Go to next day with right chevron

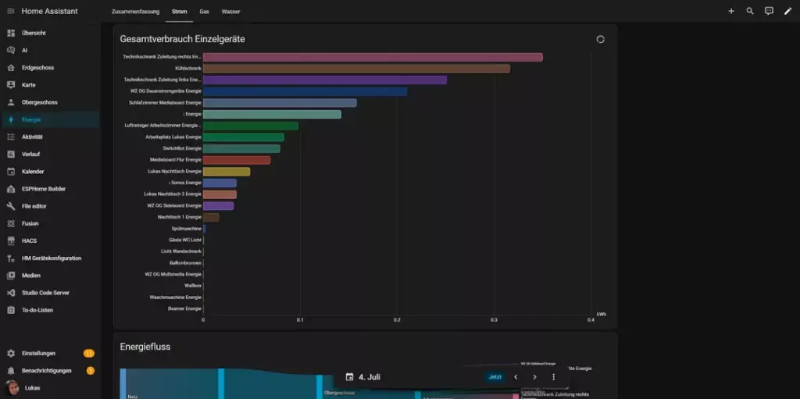pos(534,377)
